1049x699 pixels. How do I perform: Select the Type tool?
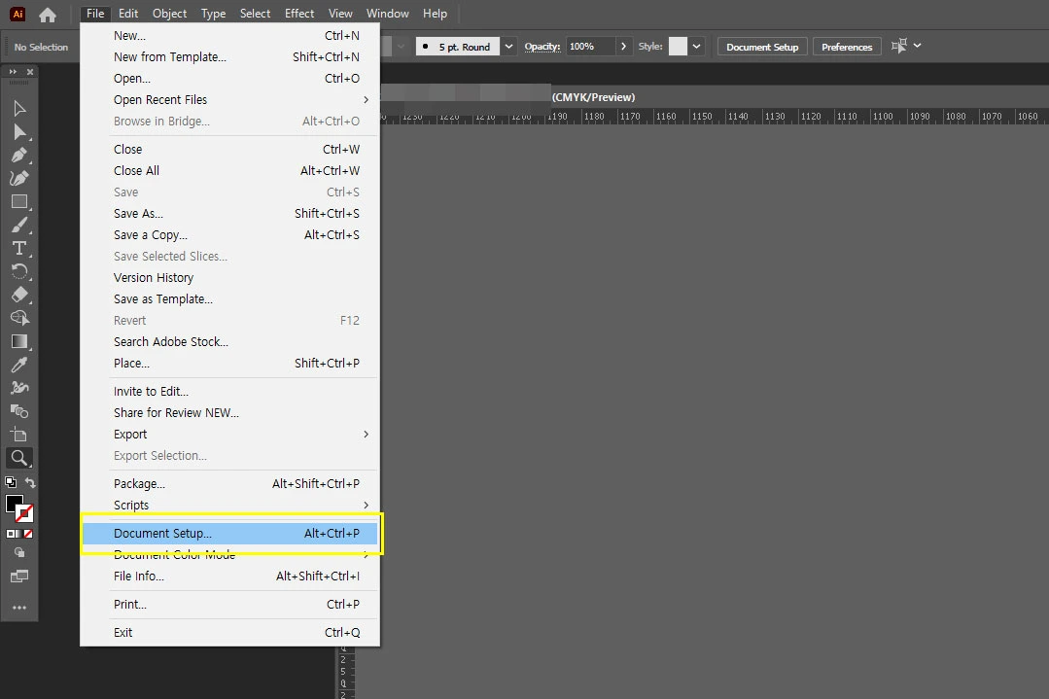pyautogui.click(x=19, y=248)
